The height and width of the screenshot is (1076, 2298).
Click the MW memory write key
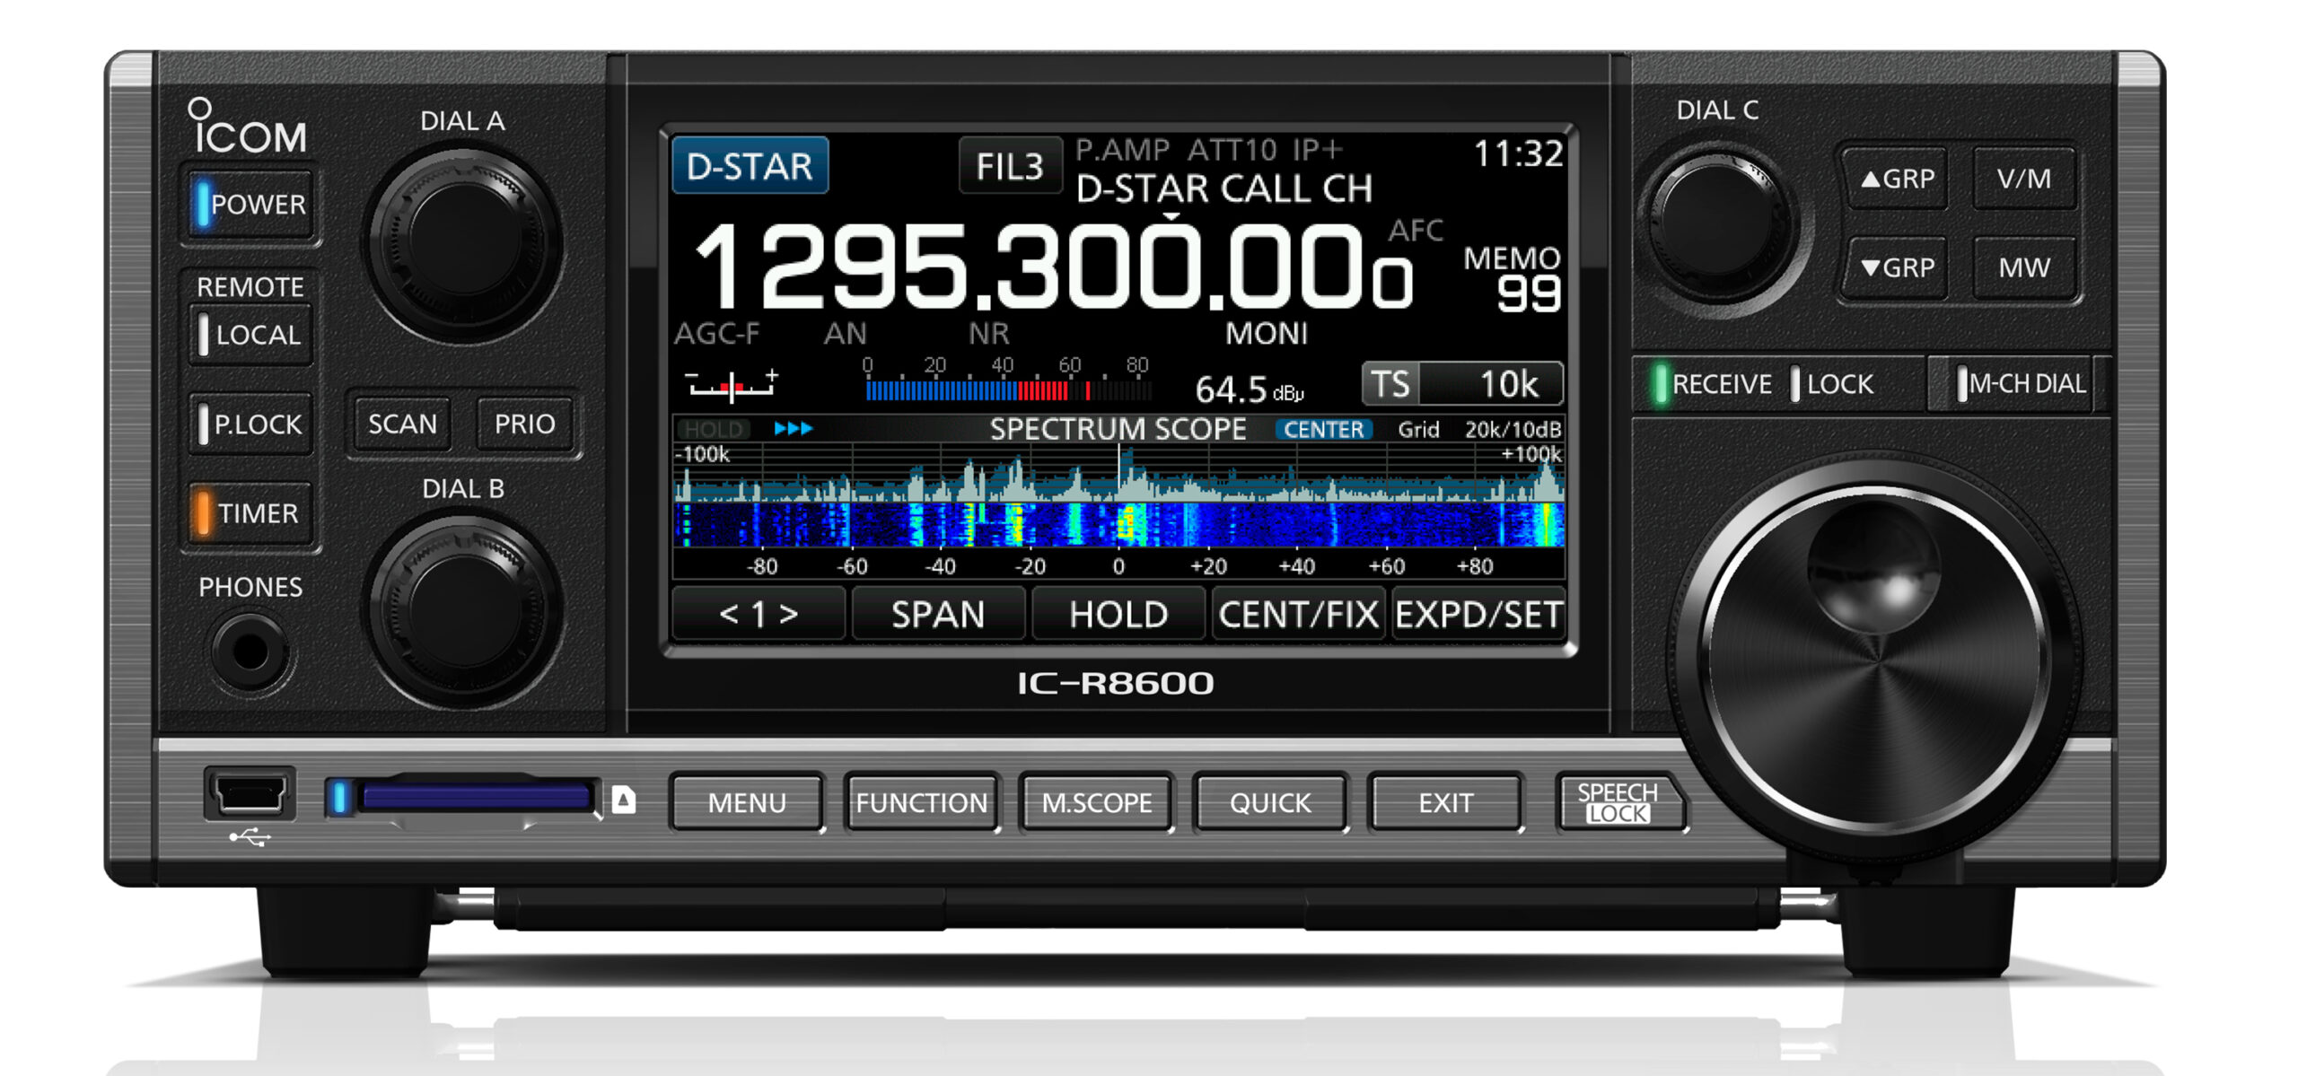pos(2024,267)
